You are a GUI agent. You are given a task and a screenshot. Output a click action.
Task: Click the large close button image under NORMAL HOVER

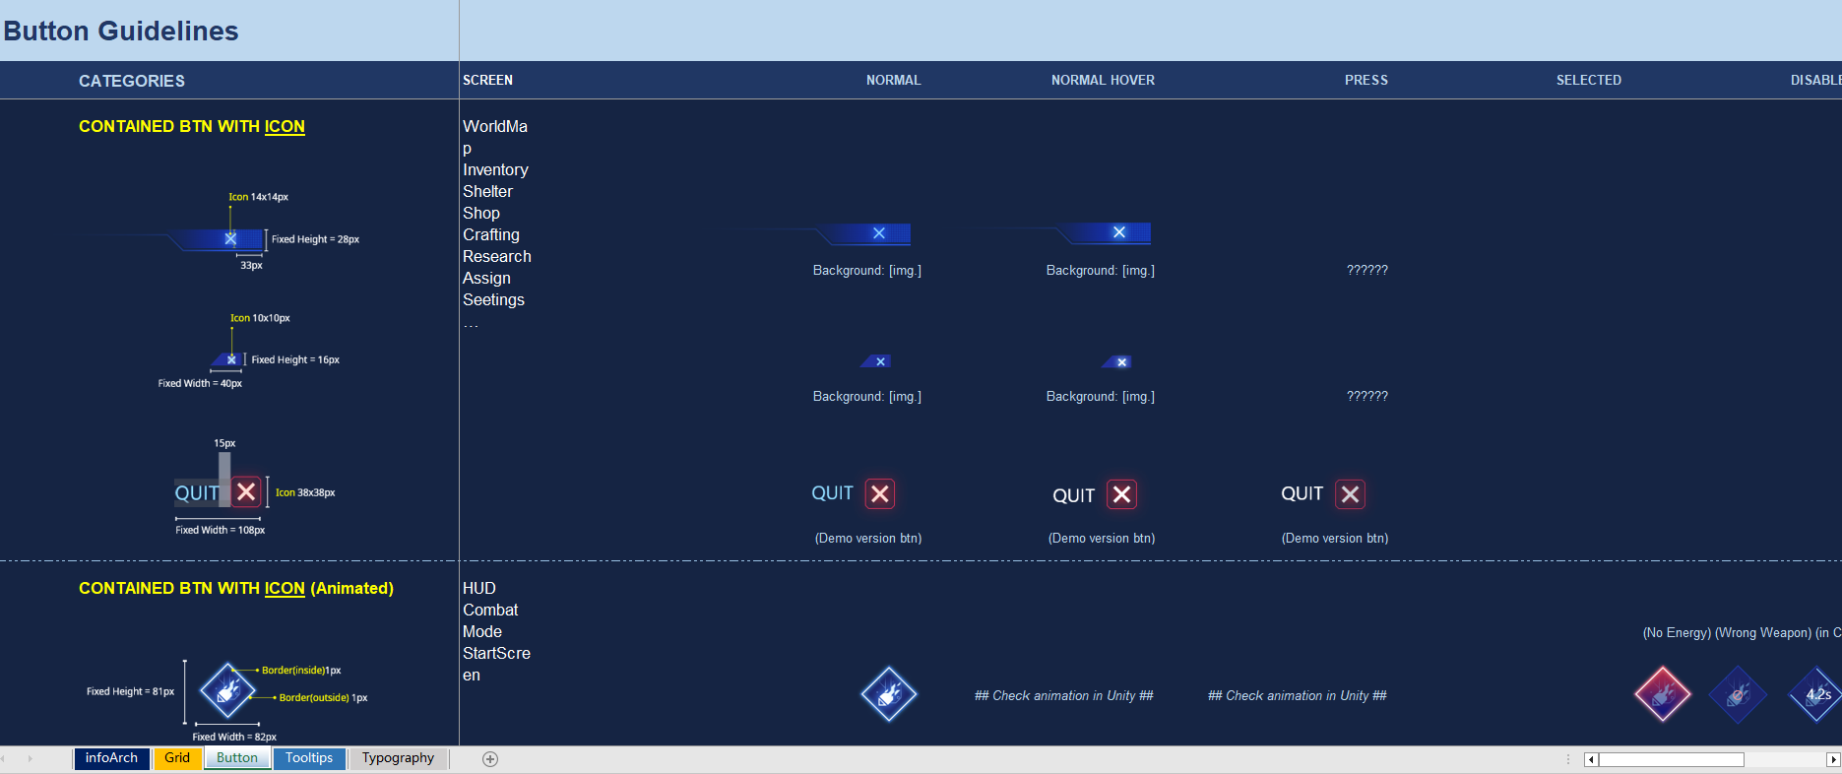pyautogui.click(x=1104, y=232)
